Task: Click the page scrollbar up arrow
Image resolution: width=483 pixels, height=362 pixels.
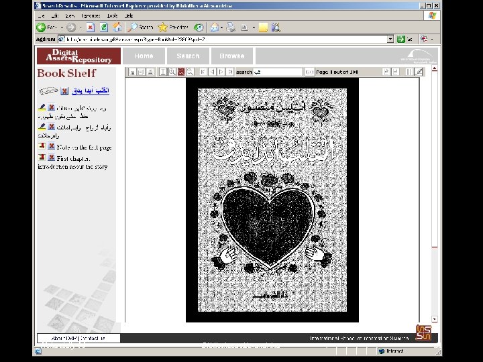Action: pos(434,68)
